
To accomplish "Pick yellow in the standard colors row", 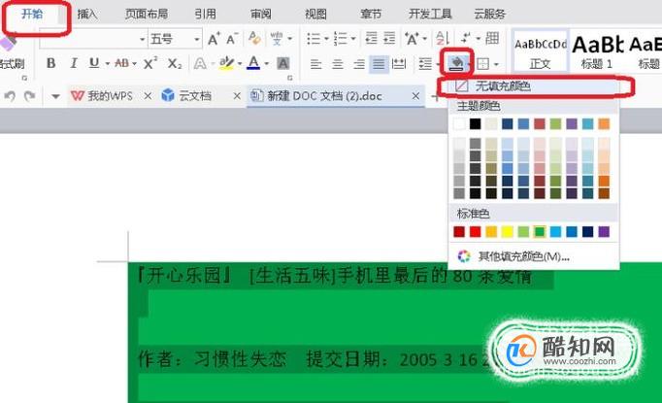I will point(507,231).
